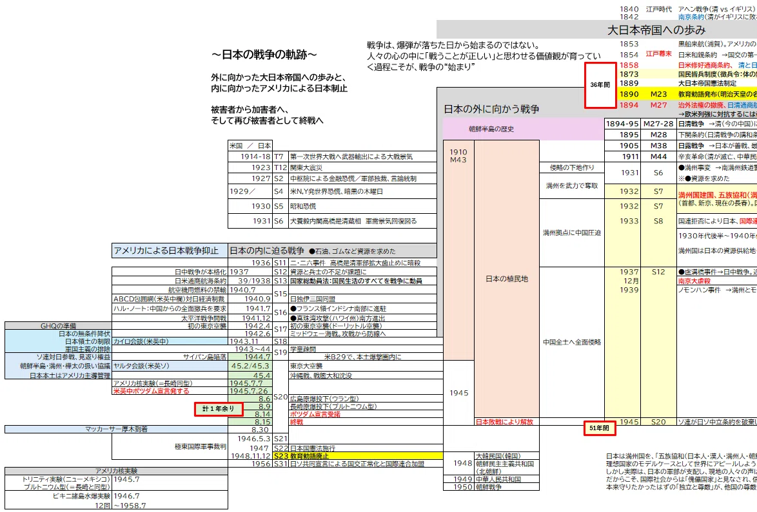
Task: Click the サイパン島陥落 cell
Action: [170, 357]
